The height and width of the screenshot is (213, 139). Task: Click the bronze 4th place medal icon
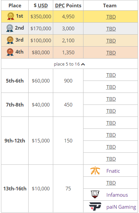tap(10, 52)
